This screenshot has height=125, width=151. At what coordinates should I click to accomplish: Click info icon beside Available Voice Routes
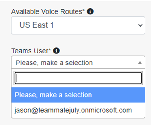pos(90,11)
